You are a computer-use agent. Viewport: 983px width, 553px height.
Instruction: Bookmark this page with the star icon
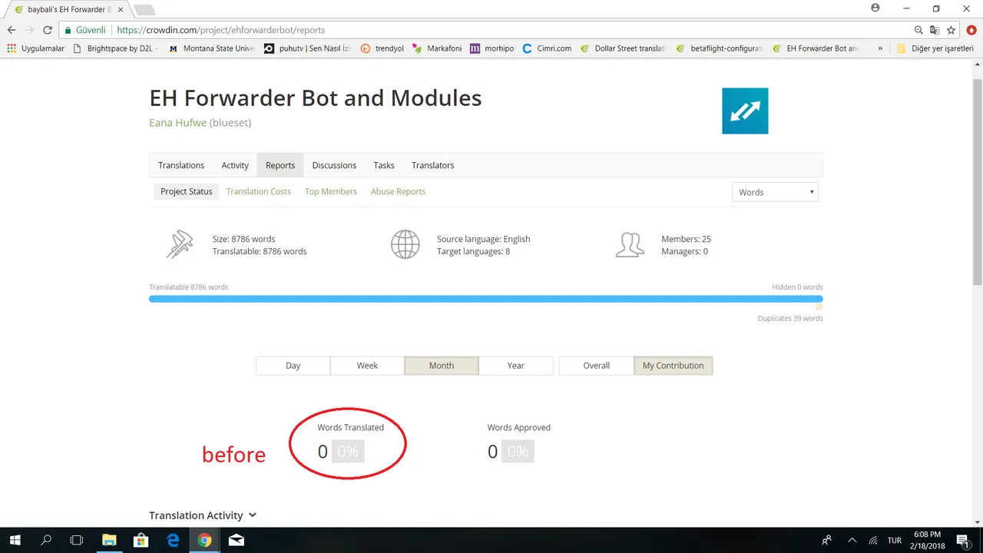(x=951, y=30)
